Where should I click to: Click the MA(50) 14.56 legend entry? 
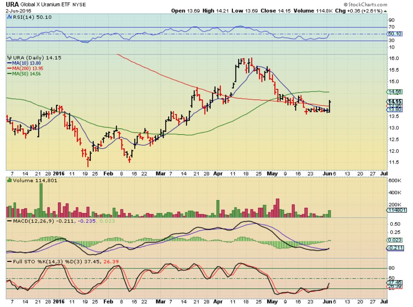coord(26,74)
